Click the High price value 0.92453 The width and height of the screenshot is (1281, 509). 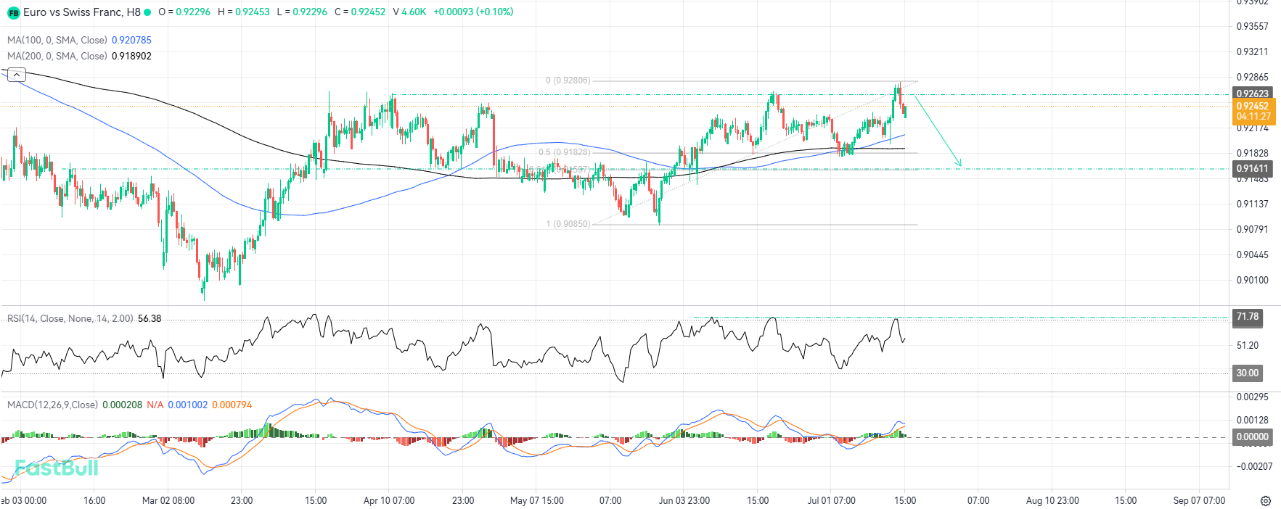coord(252,12)
